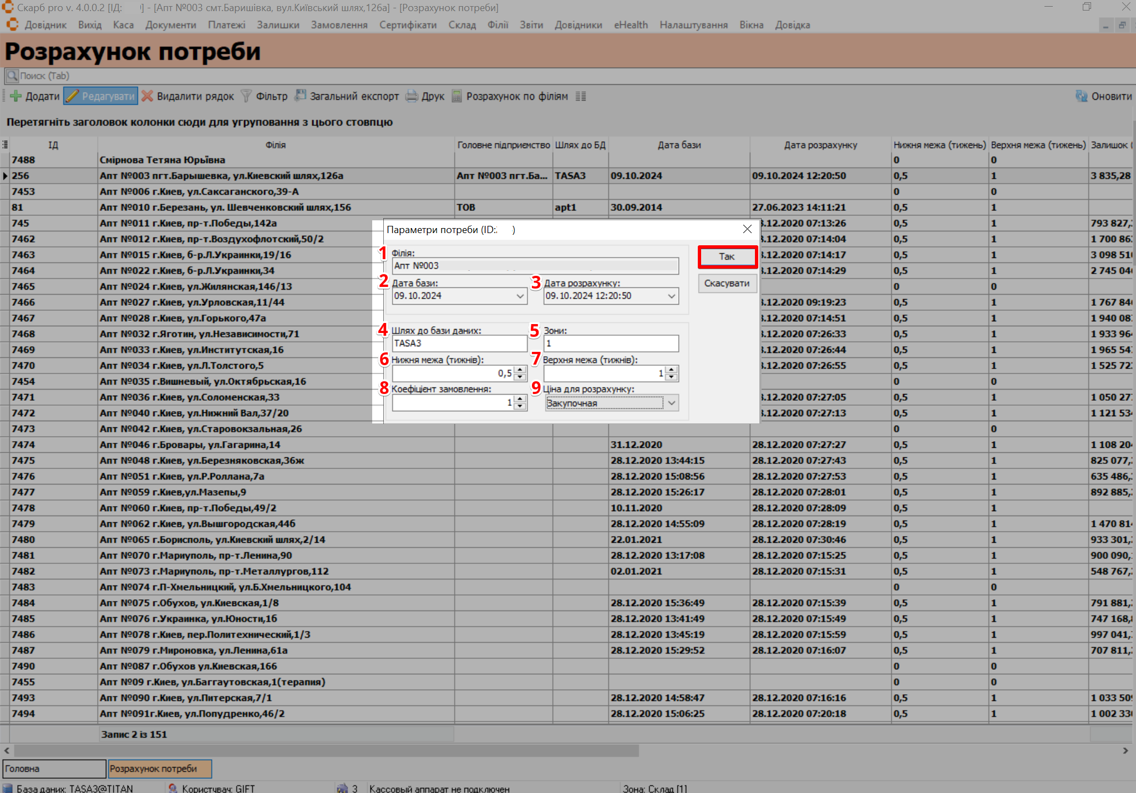Screen dimensions: 1136x793
Task: Decrease Коефіцієнт замовлення stepper value
Action: [520, 406]
